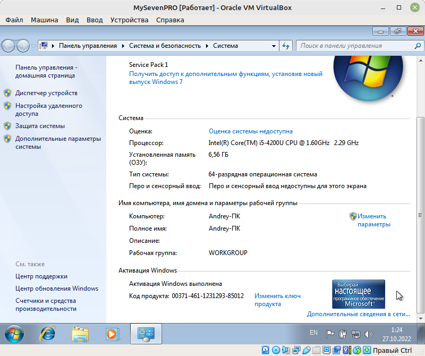425x356 pixels.
Task: Click the power plug tray icon
Action: [x=343, y=334]
